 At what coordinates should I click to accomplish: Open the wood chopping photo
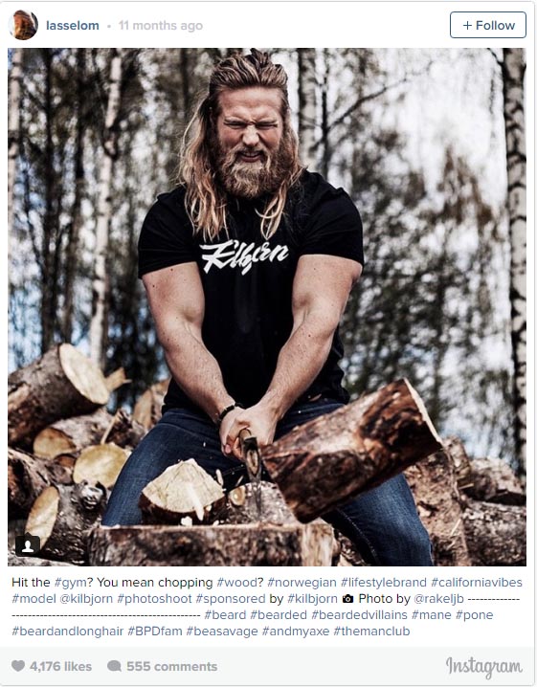[266, 307]
